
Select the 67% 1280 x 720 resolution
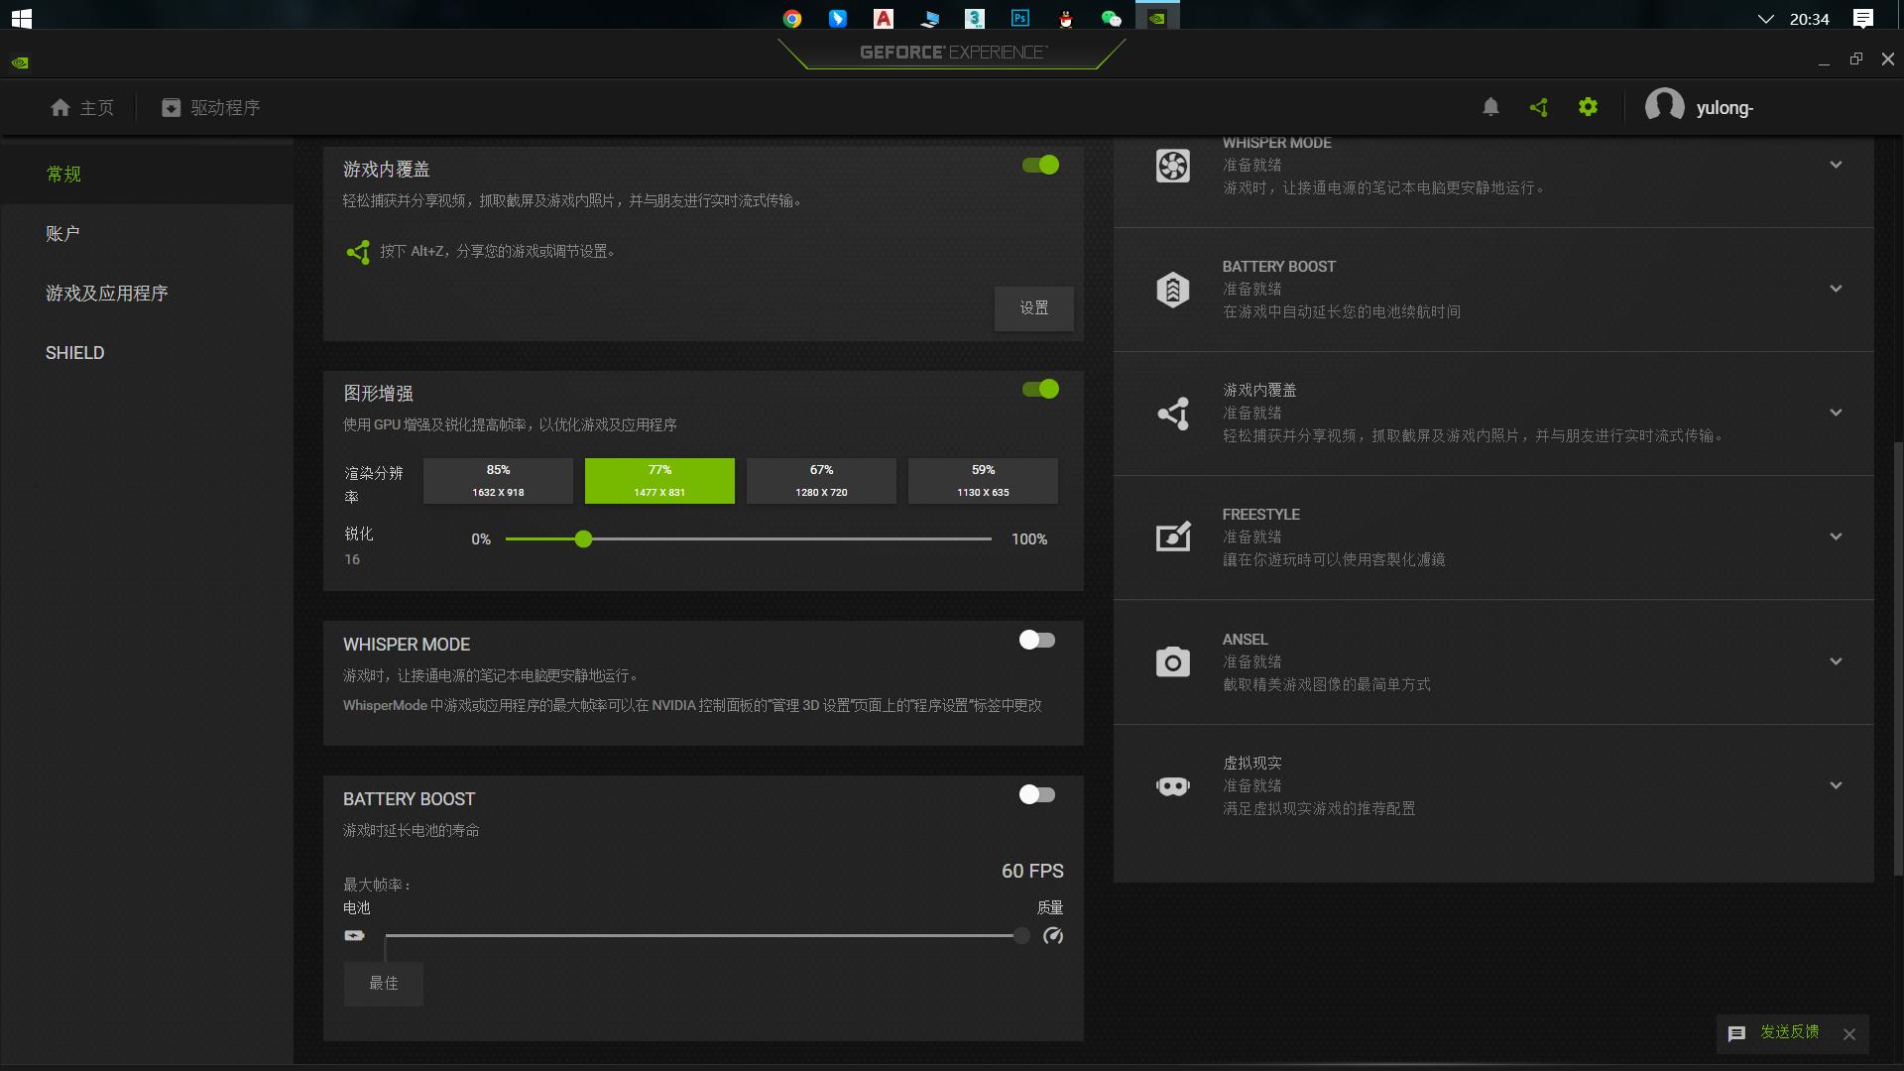[821, 481]
